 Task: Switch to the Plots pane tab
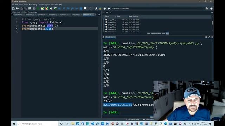pos(163,34)
